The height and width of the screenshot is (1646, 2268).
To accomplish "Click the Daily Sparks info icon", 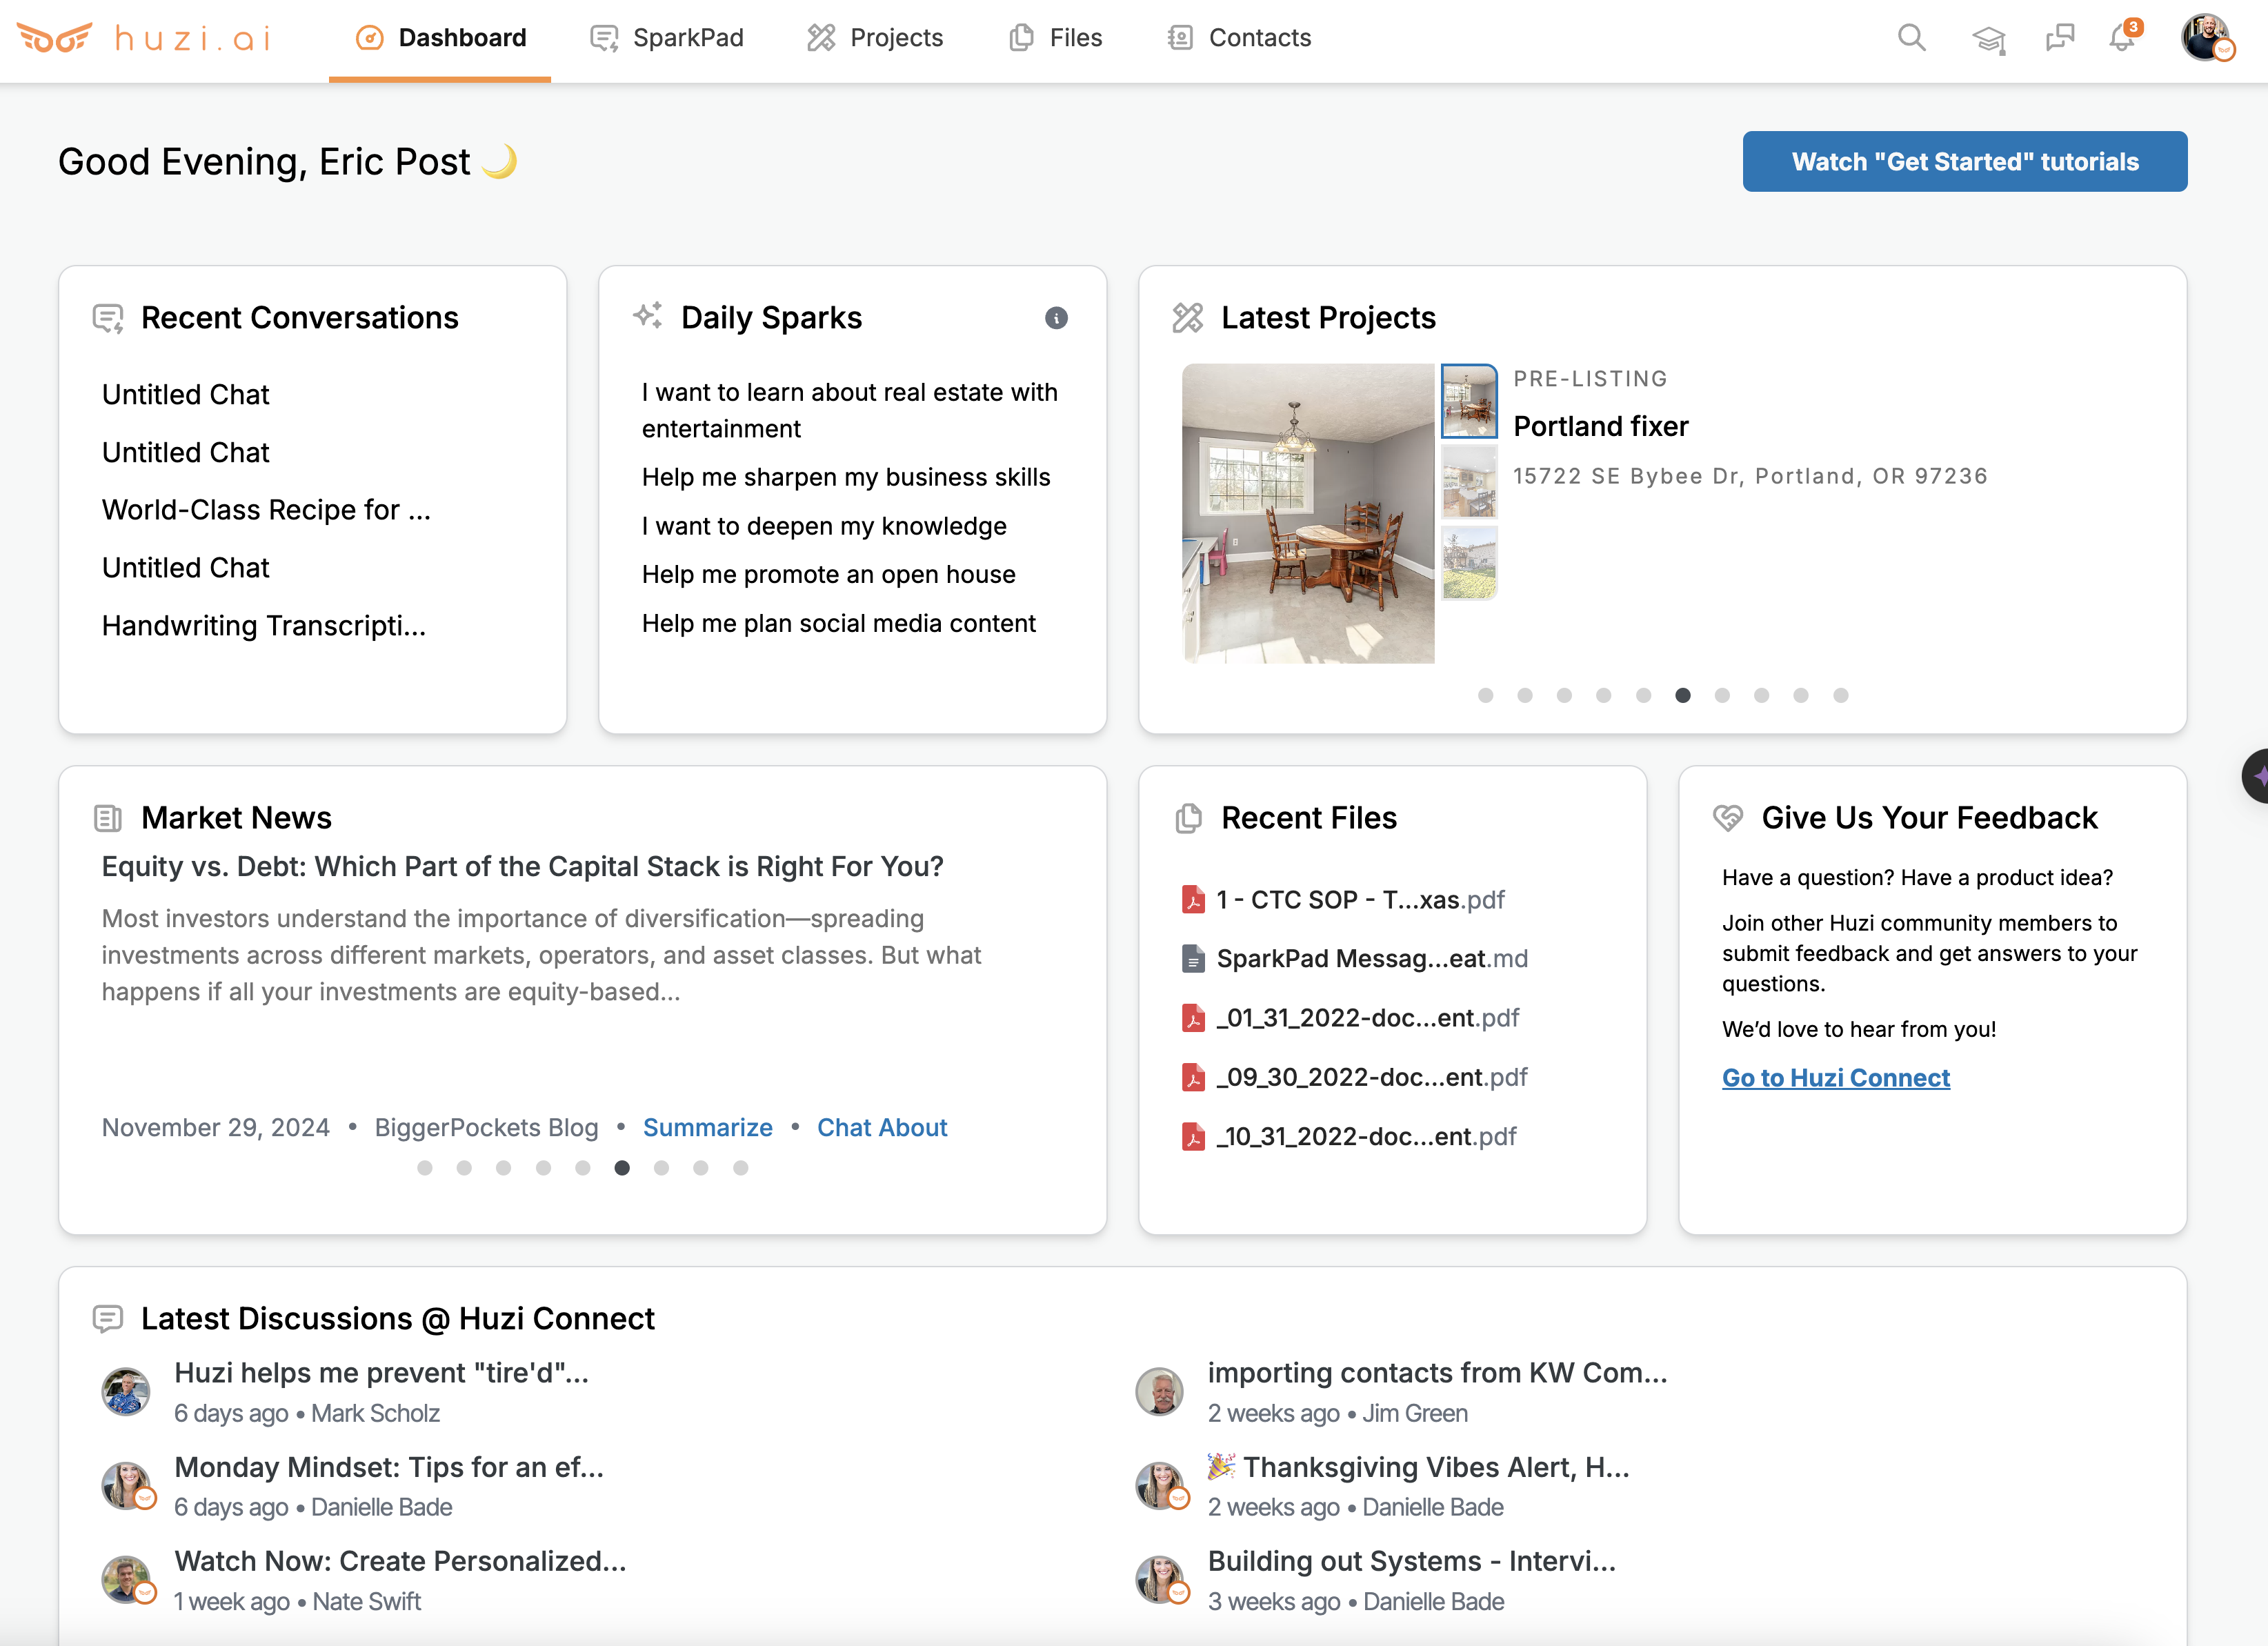I will (1056, 318).
